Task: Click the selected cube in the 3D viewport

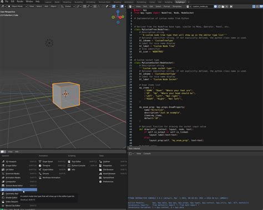Action: [66, 95]
